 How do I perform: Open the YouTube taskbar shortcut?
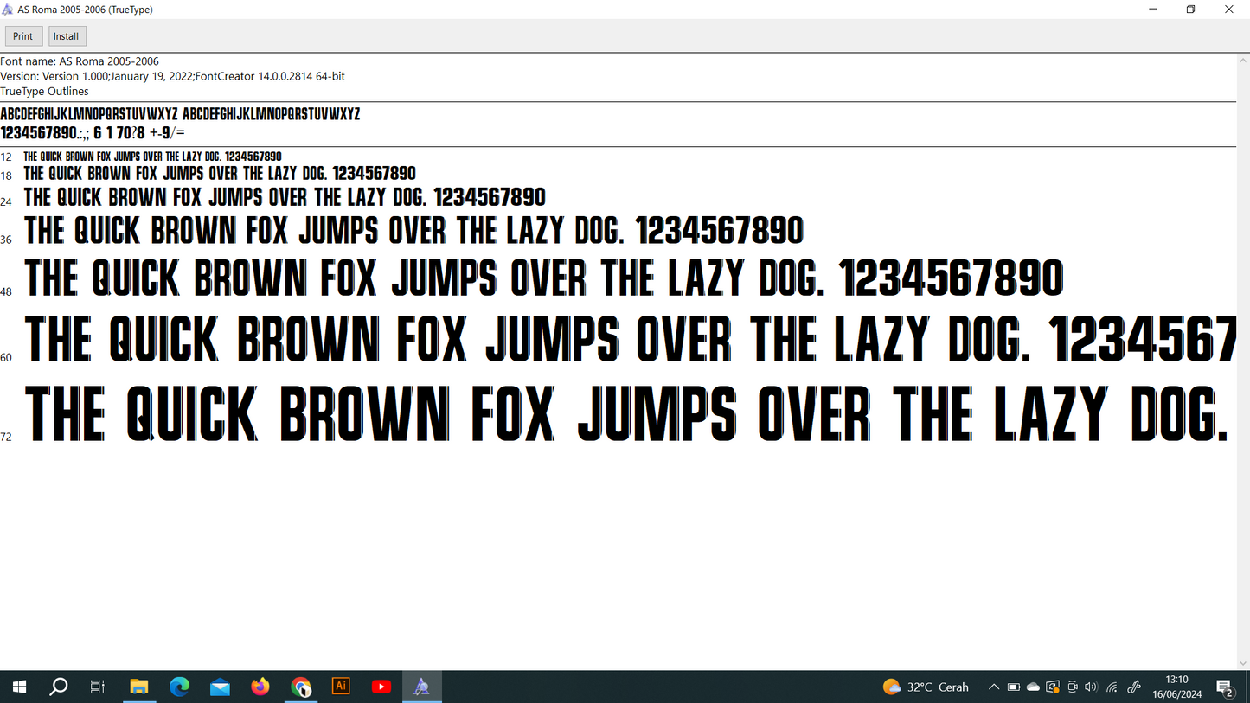[381, 686]
